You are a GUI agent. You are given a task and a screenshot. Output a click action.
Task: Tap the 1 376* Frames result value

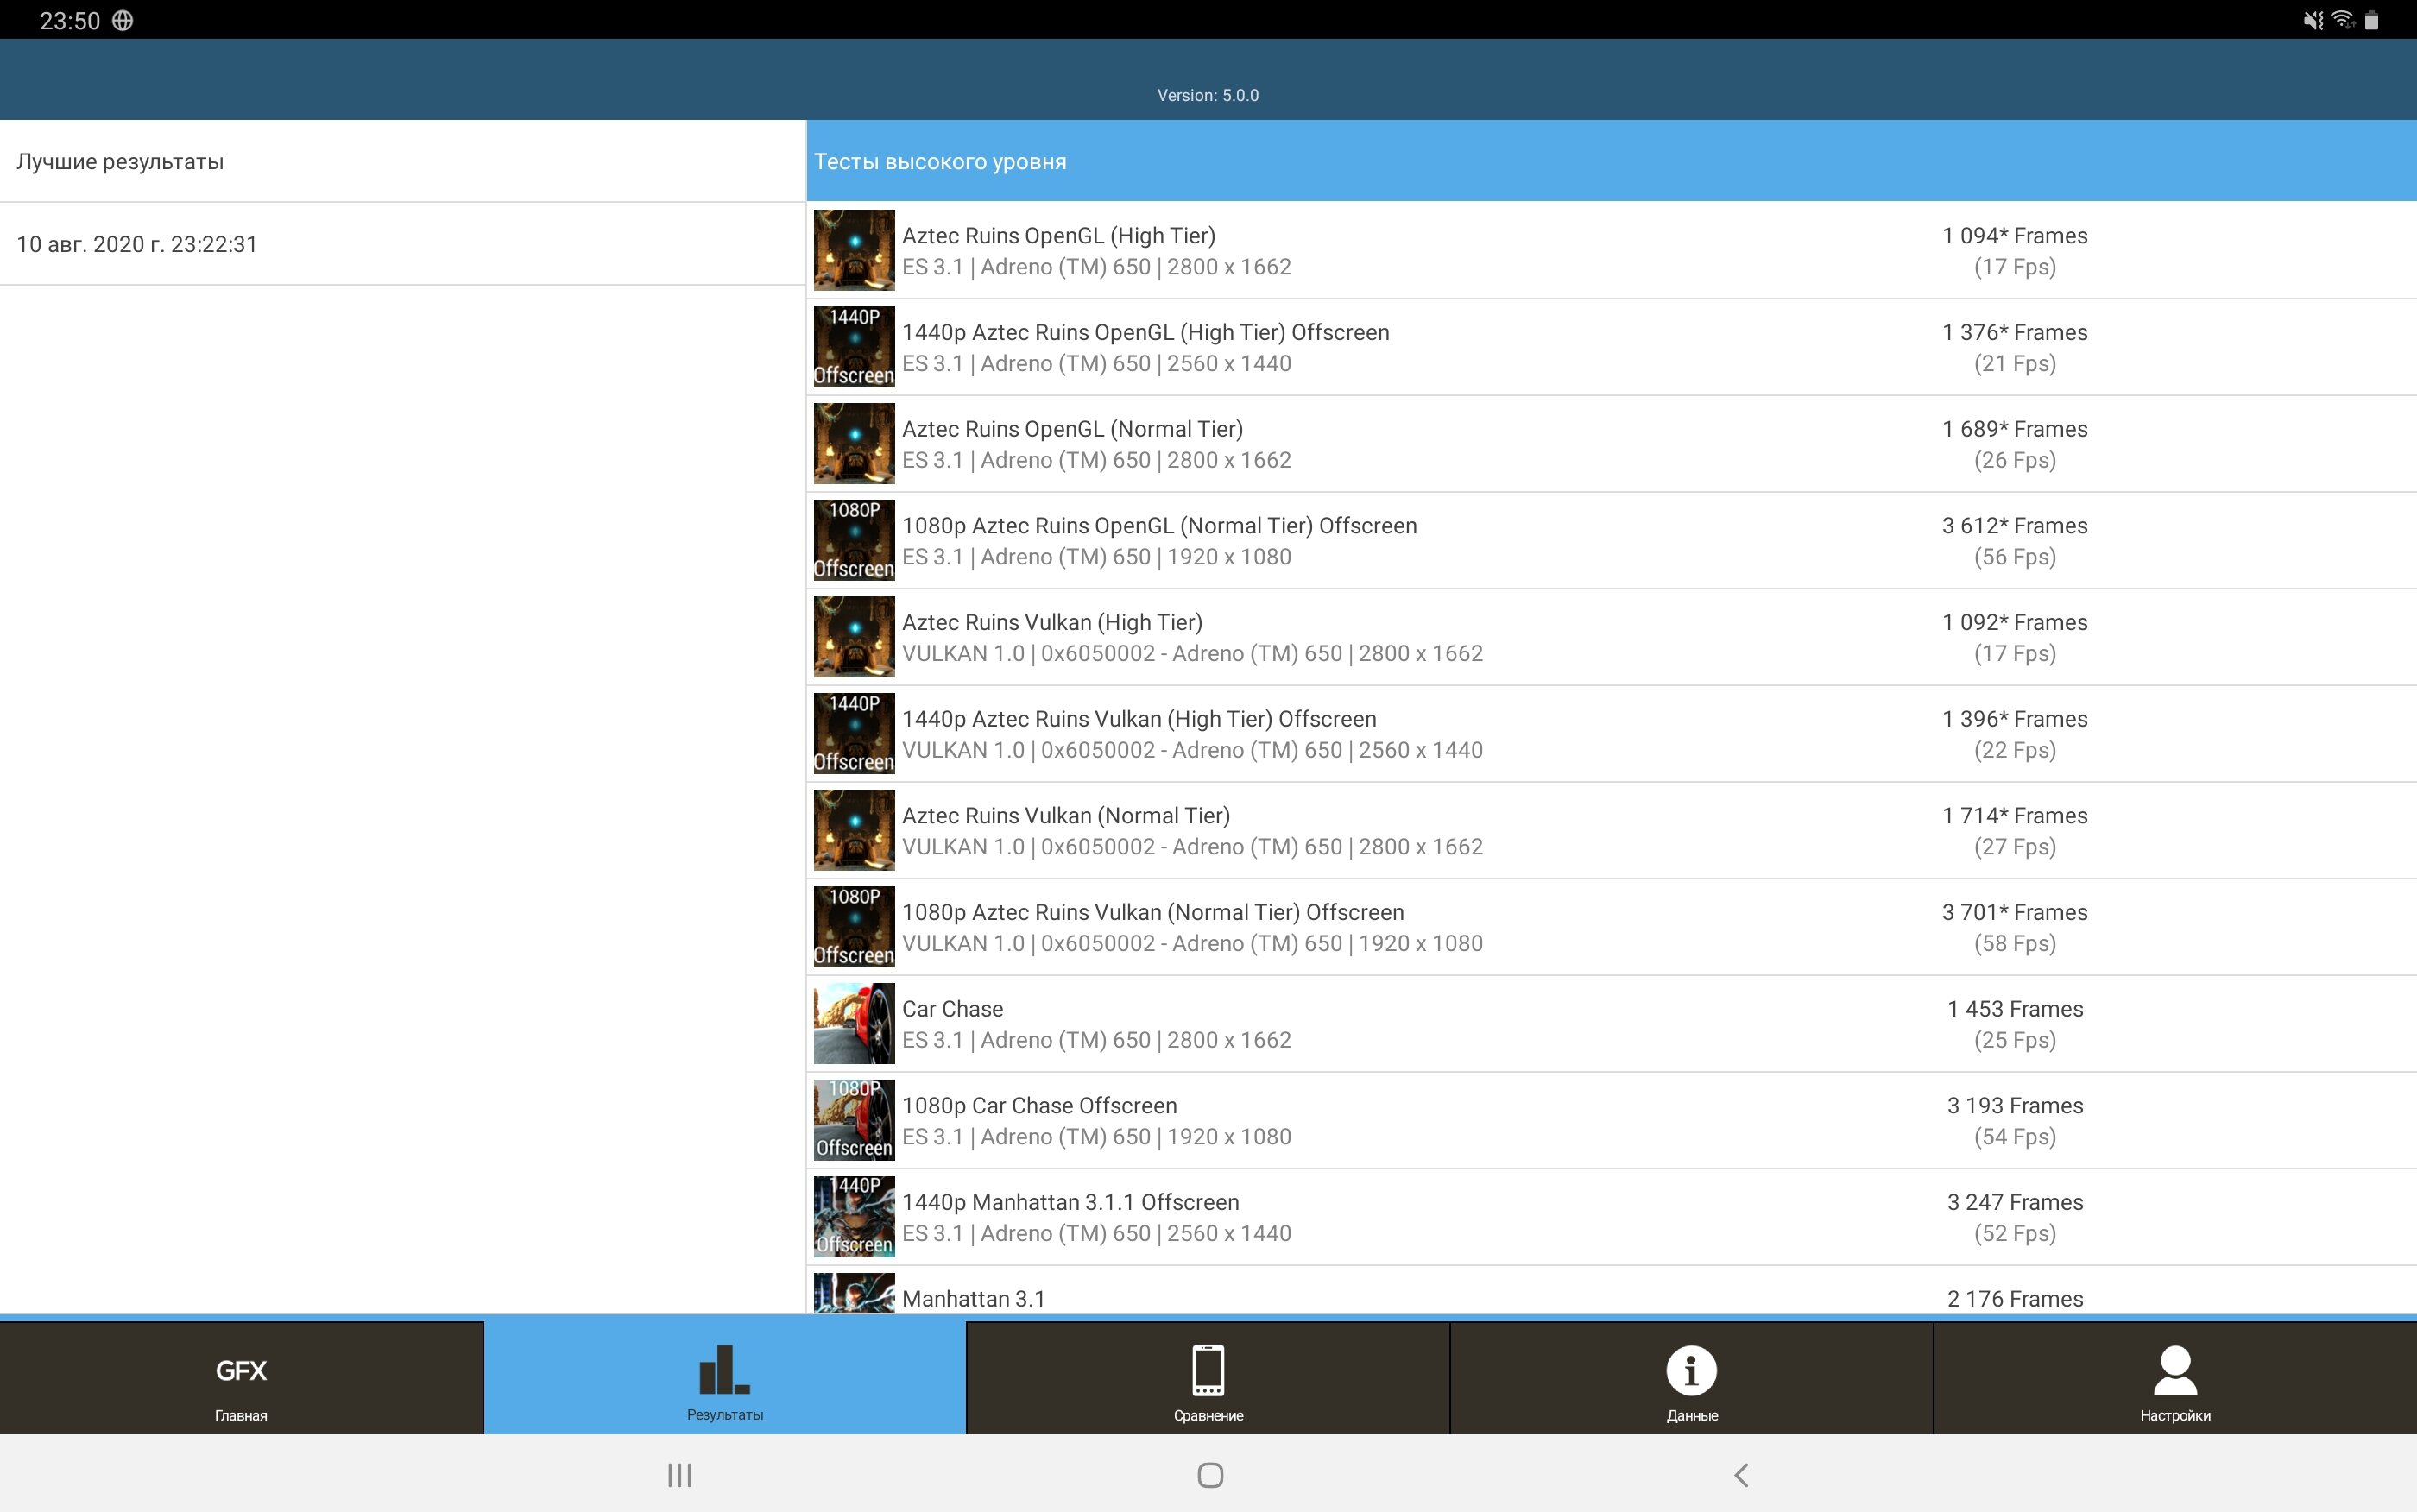click(x=2015, y=332)
